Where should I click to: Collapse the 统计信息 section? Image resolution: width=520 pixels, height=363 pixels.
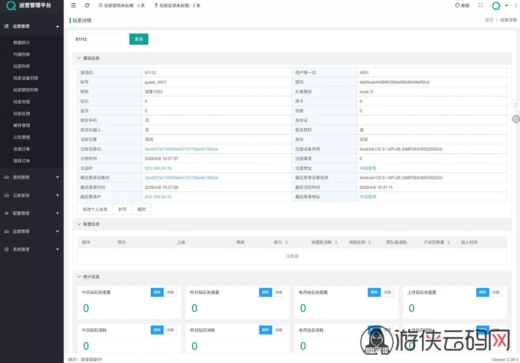tap(79, 277)
